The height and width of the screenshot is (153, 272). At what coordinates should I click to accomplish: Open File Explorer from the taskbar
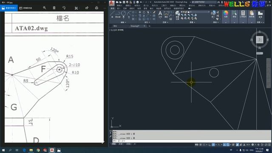(x=31, y=150)
